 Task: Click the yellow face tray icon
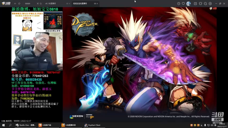point(195,125)
